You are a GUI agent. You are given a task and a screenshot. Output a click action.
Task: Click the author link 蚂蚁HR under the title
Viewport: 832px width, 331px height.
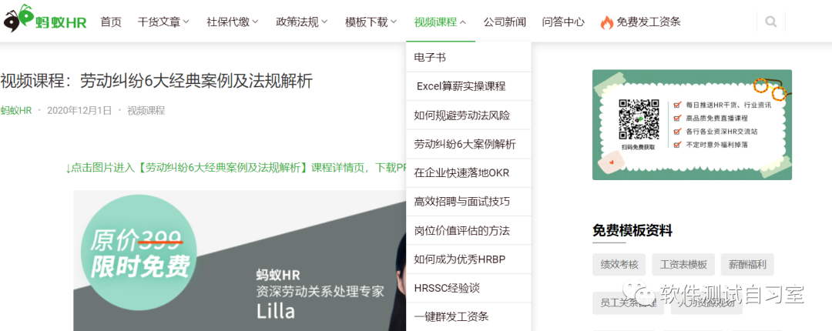pyautogui.click(x=16, y=110)
